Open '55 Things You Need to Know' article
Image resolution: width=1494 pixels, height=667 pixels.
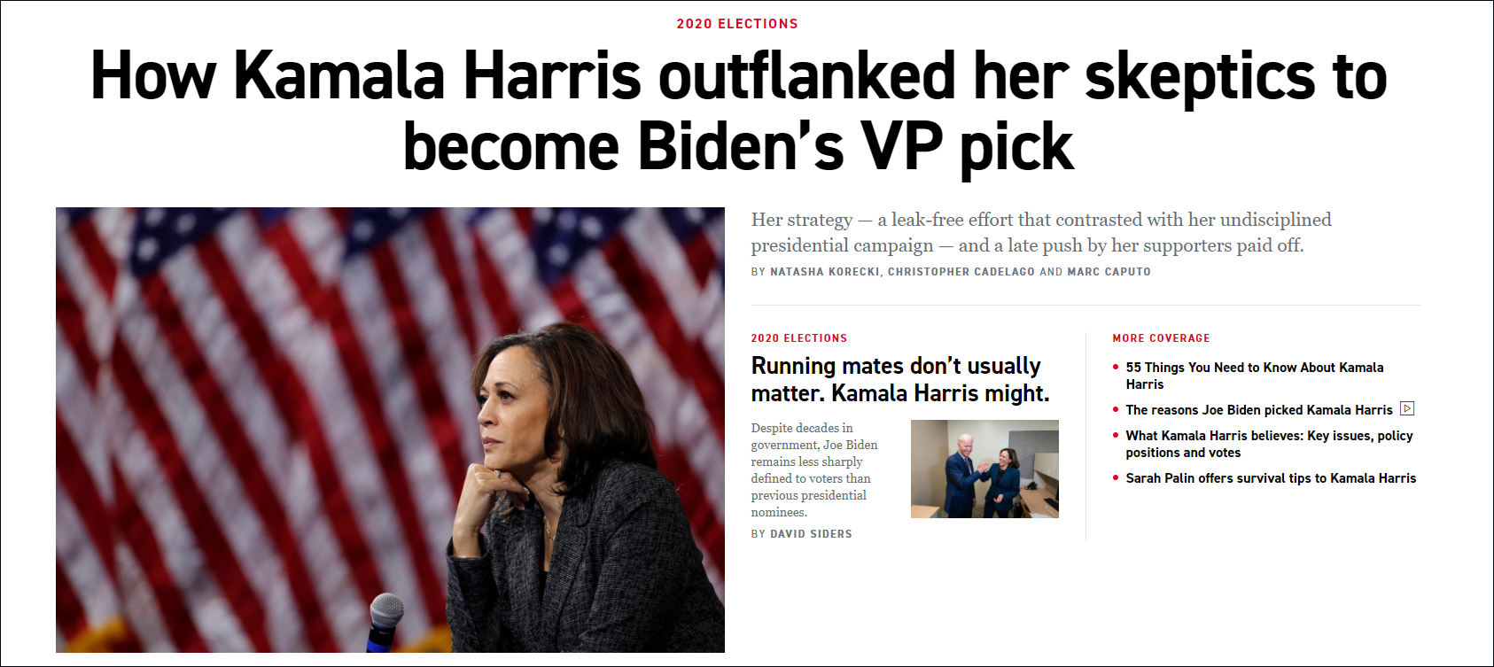coord(1255,376)
